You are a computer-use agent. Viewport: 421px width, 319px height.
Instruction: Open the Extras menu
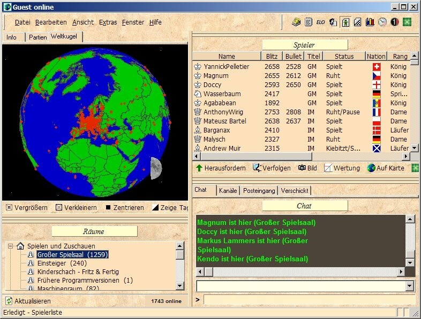pyautogui.click(x=108, y=22)
